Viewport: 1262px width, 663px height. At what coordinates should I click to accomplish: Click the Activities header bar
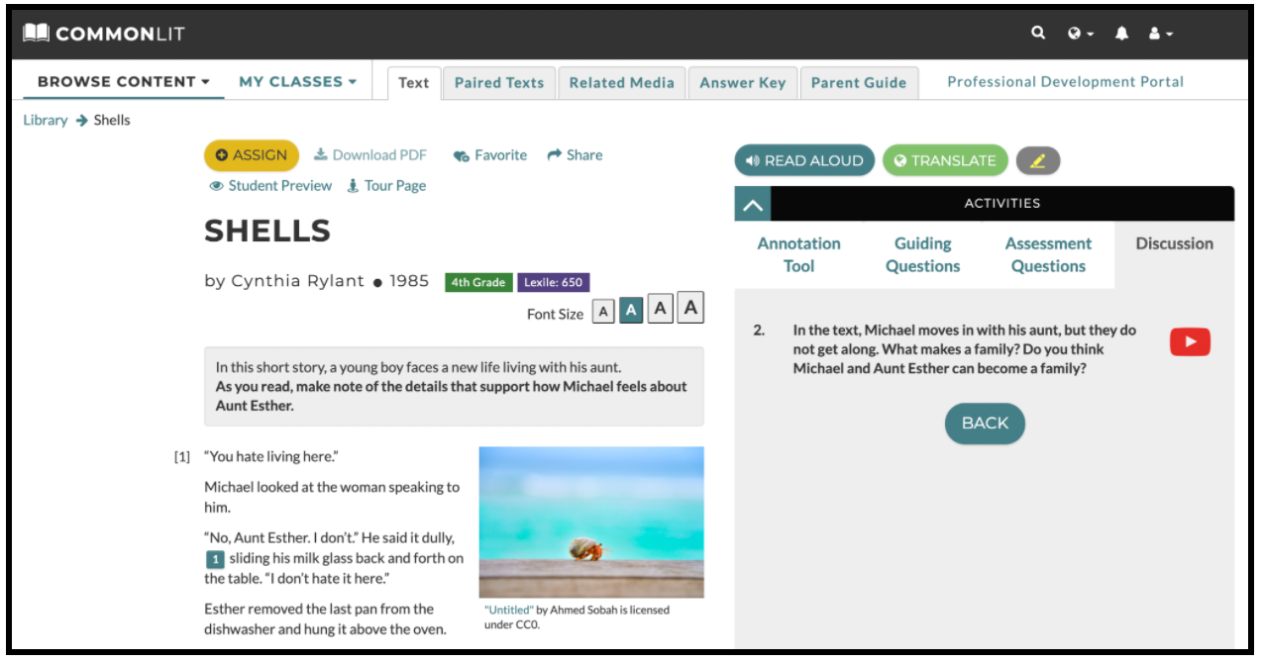[1002, 204]
